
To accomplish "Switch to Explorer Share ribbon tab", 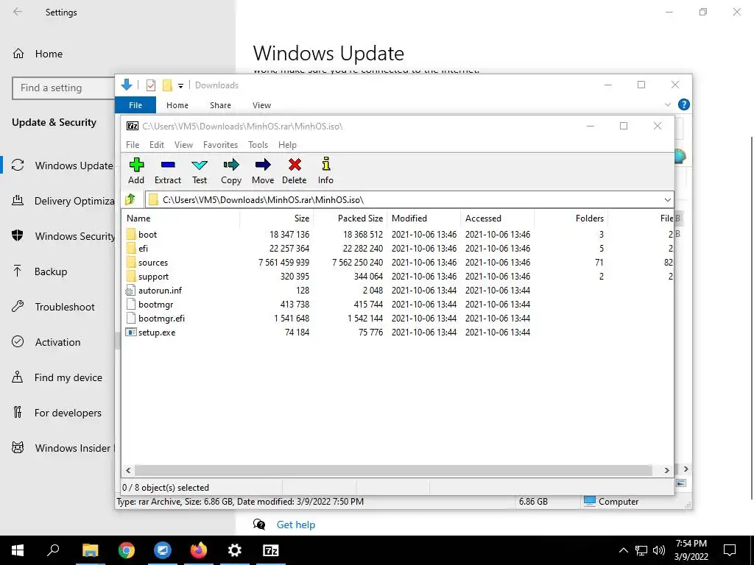I will [x=220, y=104].
